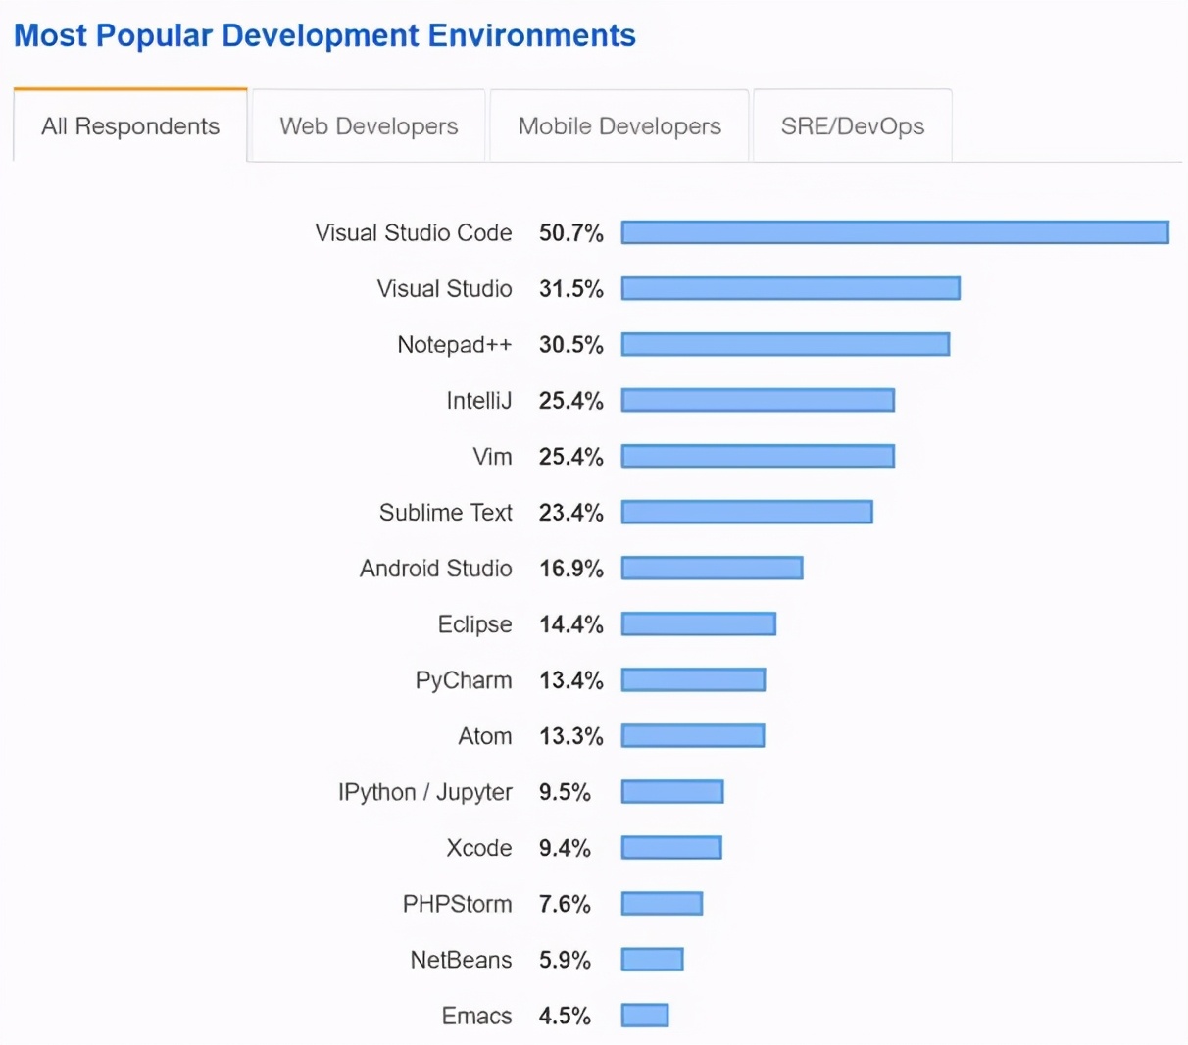Click the PyCharm bar
1188x1045 pixels.
693,679
